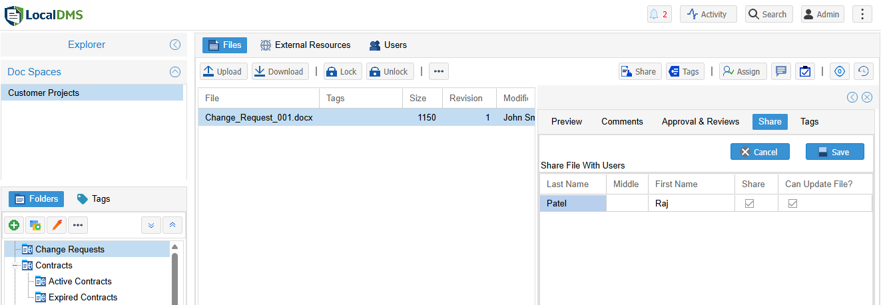Click the eye-shaped preview icon

(x=840, y=71)
